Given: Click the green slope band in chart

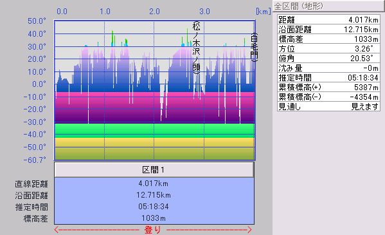Looking at the screenshot, I should [x=154, y=131].
